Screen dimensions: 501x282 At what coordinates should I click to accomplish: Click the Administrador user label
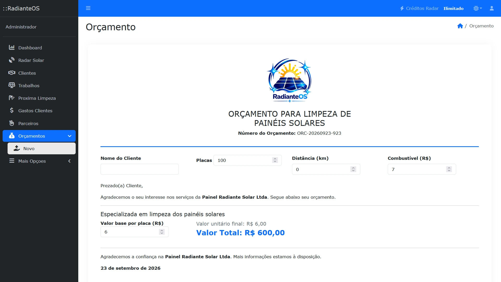pyautogui.click(x=21, y=27)
